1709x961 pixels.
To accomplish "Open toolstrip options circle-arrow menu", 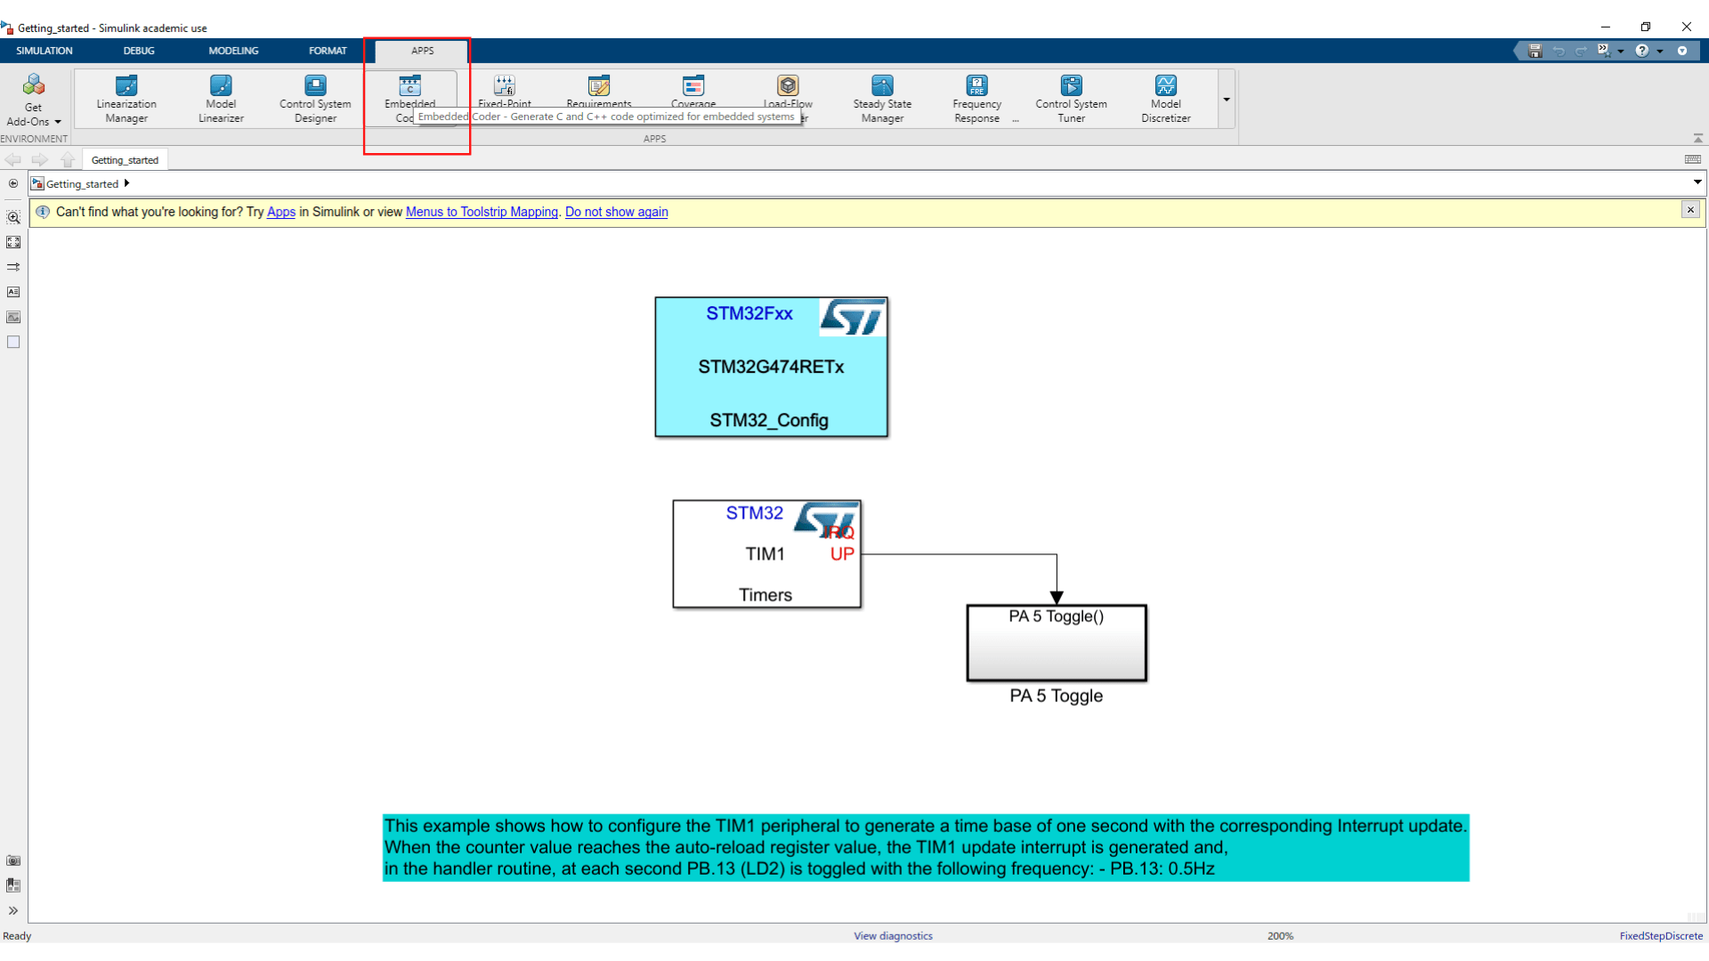I will click(x=1682, y=51).
